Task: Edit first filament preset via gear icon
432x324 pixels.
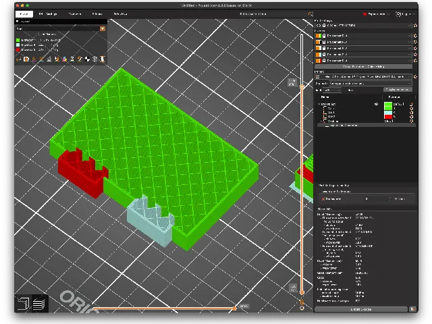Action: coord(415,36)
